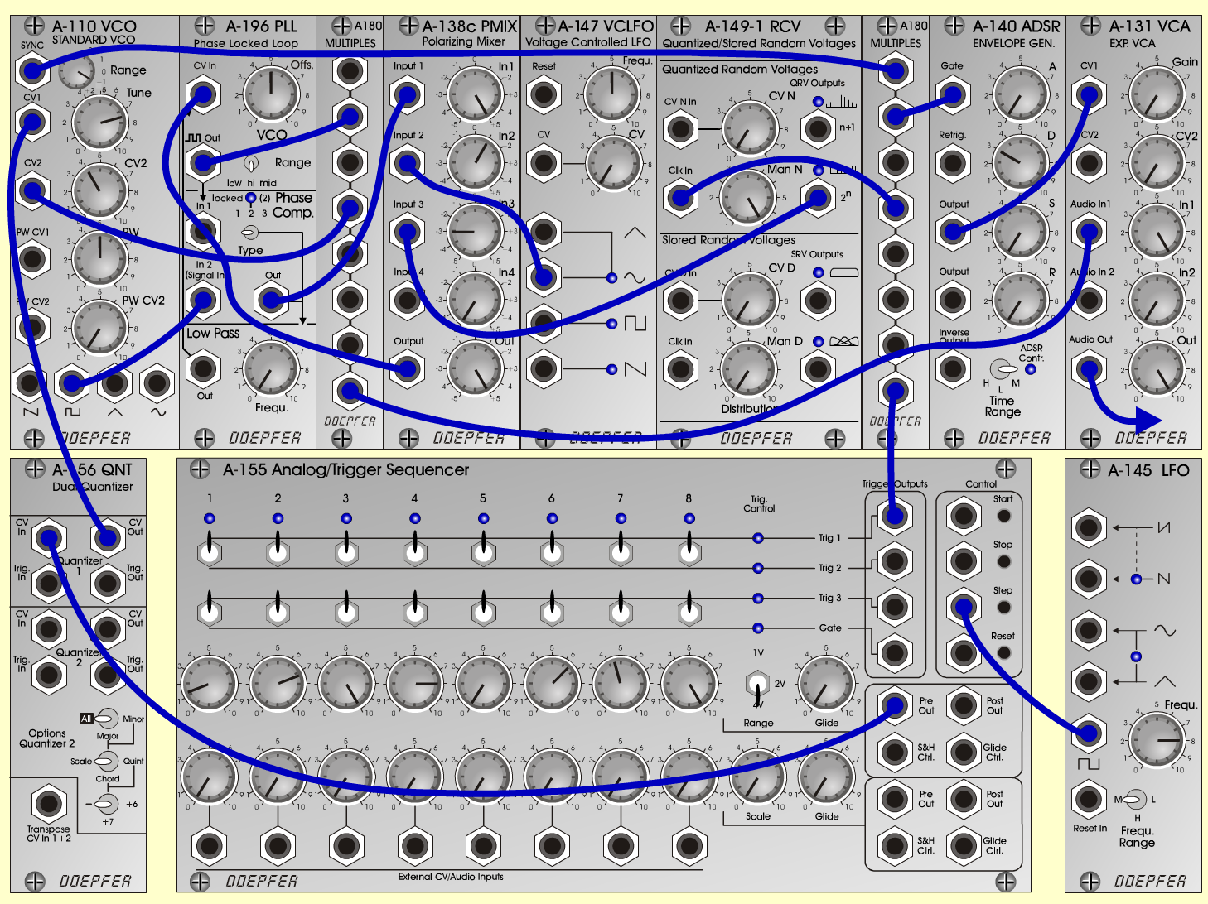Click the A-110 sine wave output jack
The height and width of the screenshot is (904, 1208).
point(157,382)
